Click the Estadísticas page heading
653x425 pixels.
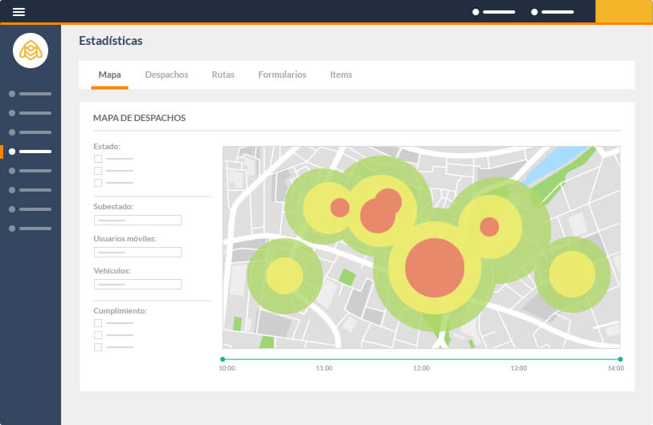pos(111,41)
